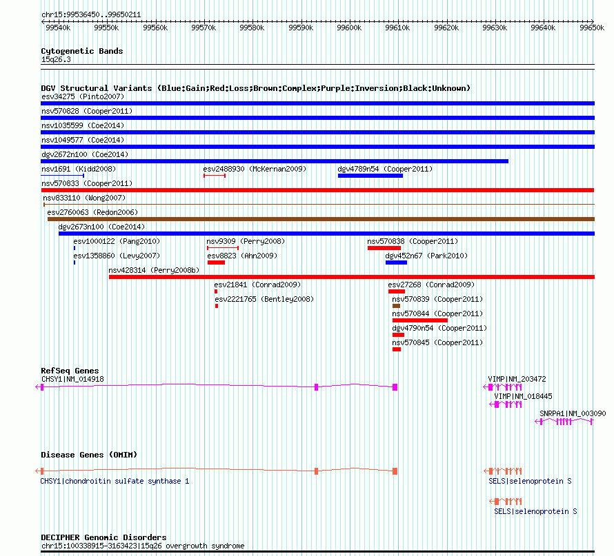Screen dimensions: 614x556
Task: Click the blue bar under esv34275
Action: pos(317,103)
